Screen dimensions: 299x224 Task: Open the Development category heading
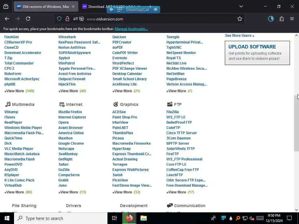click(x=134, y=206)
